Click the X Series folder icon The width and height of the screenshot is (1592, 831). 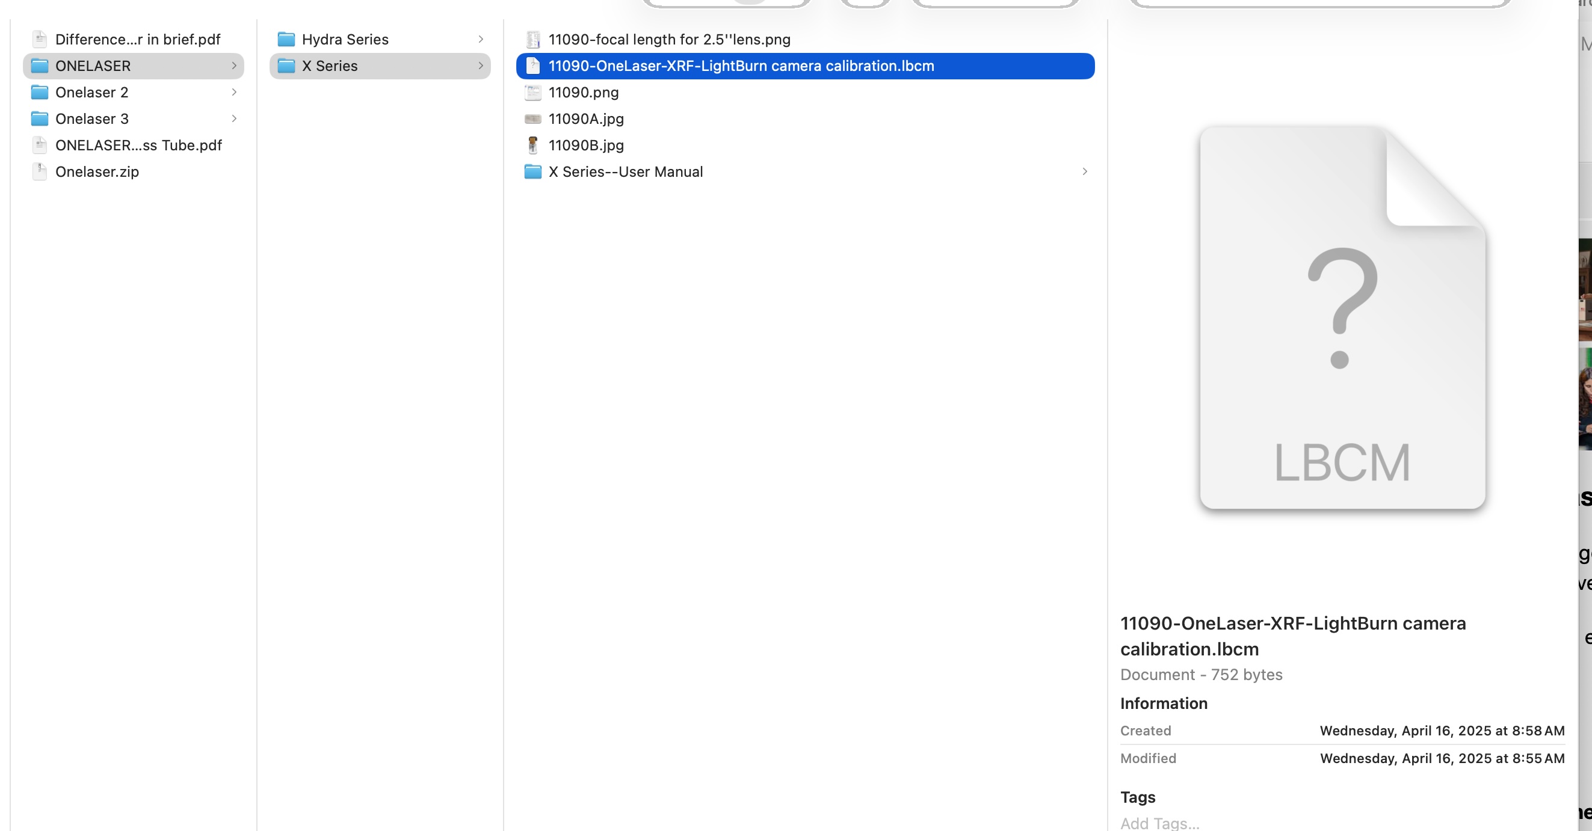(286, 66)
